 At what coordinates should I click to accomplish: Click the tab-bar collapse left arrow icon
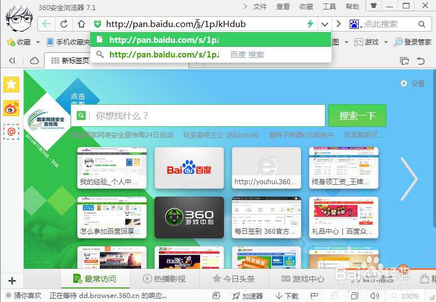coord(12,60)
